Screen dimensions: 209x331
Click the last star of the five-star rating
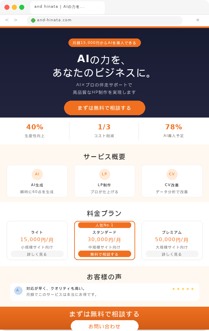click(x=193, y=289)
